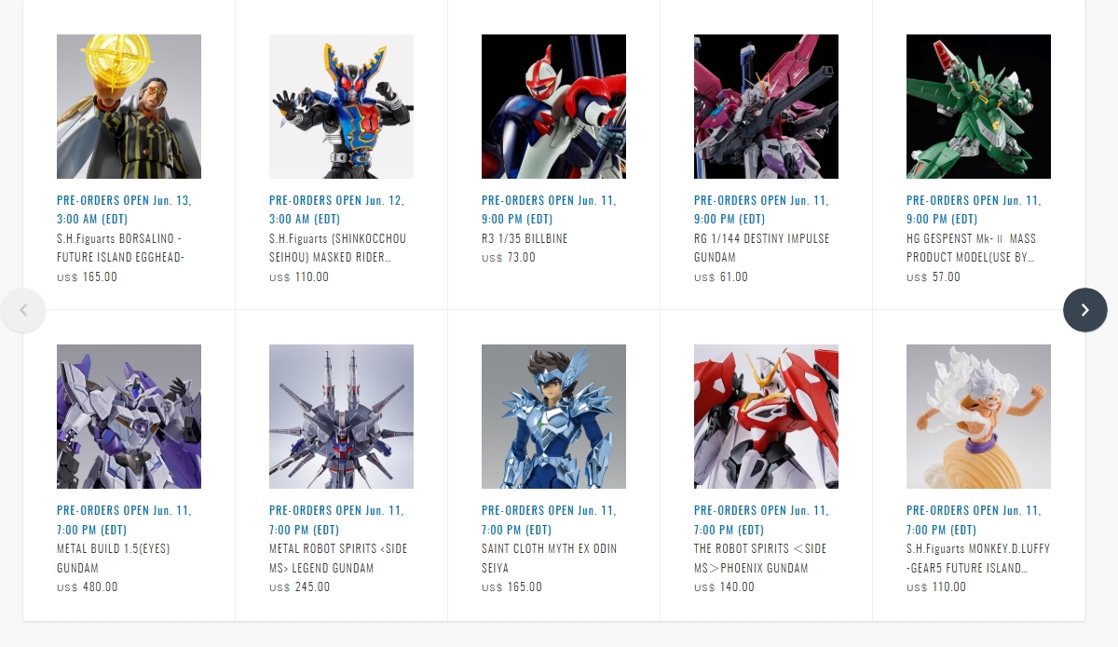The image size is (1118, 647).
Task: Open the Legend Gundam product image
Action: coord(341,416)
